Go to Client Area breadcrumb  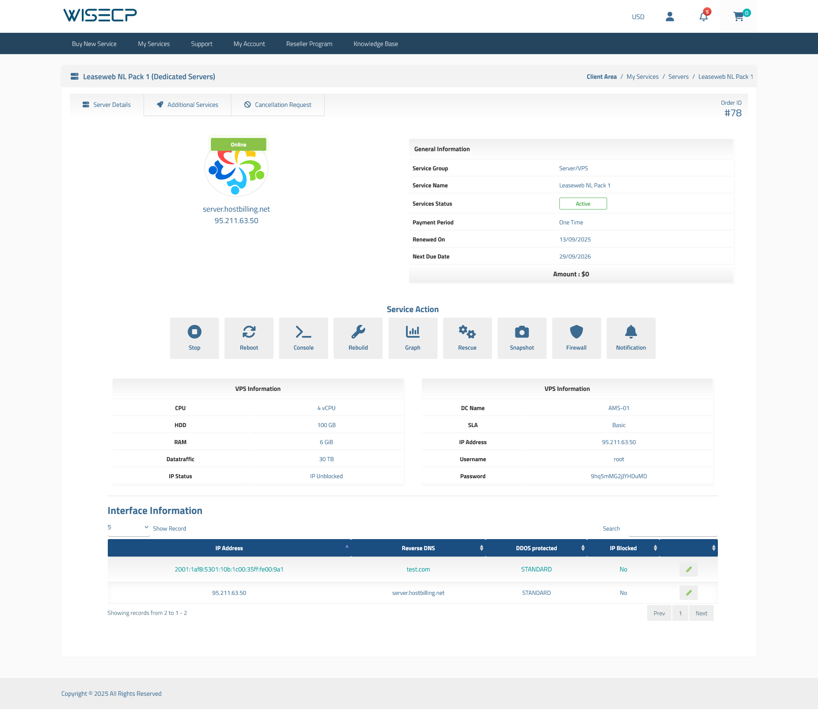[x=602, y=77]
